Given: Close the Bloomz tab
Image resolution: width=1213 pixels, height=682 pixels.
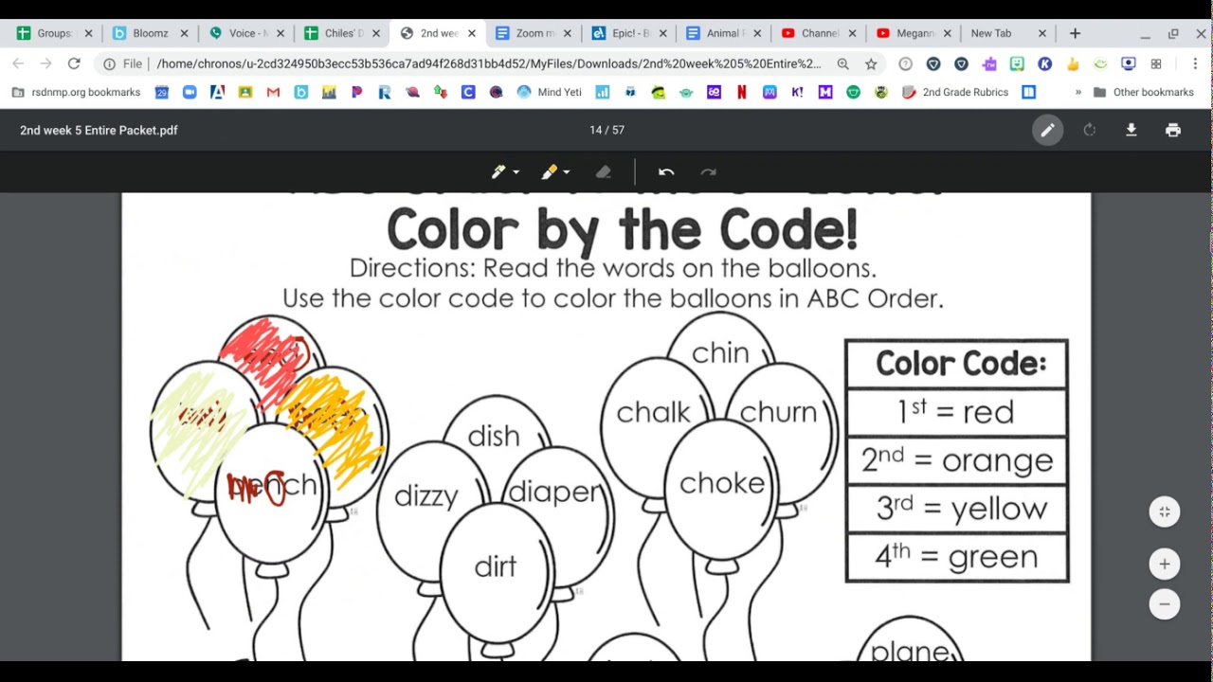Looking at the screenshot, I should click(x=185, y=33).
